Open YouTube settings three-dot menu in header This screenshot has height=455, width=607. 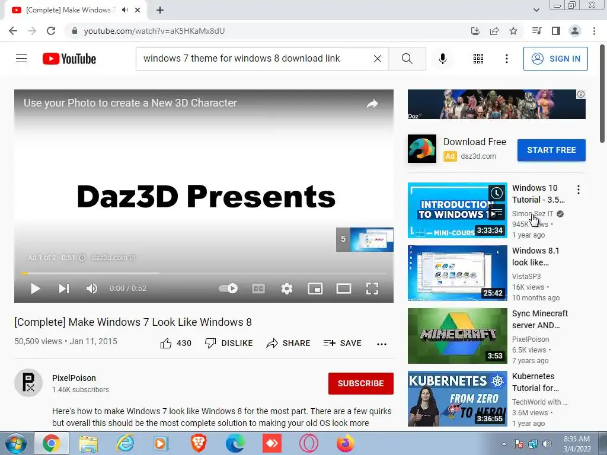click(x=507, y=59)
